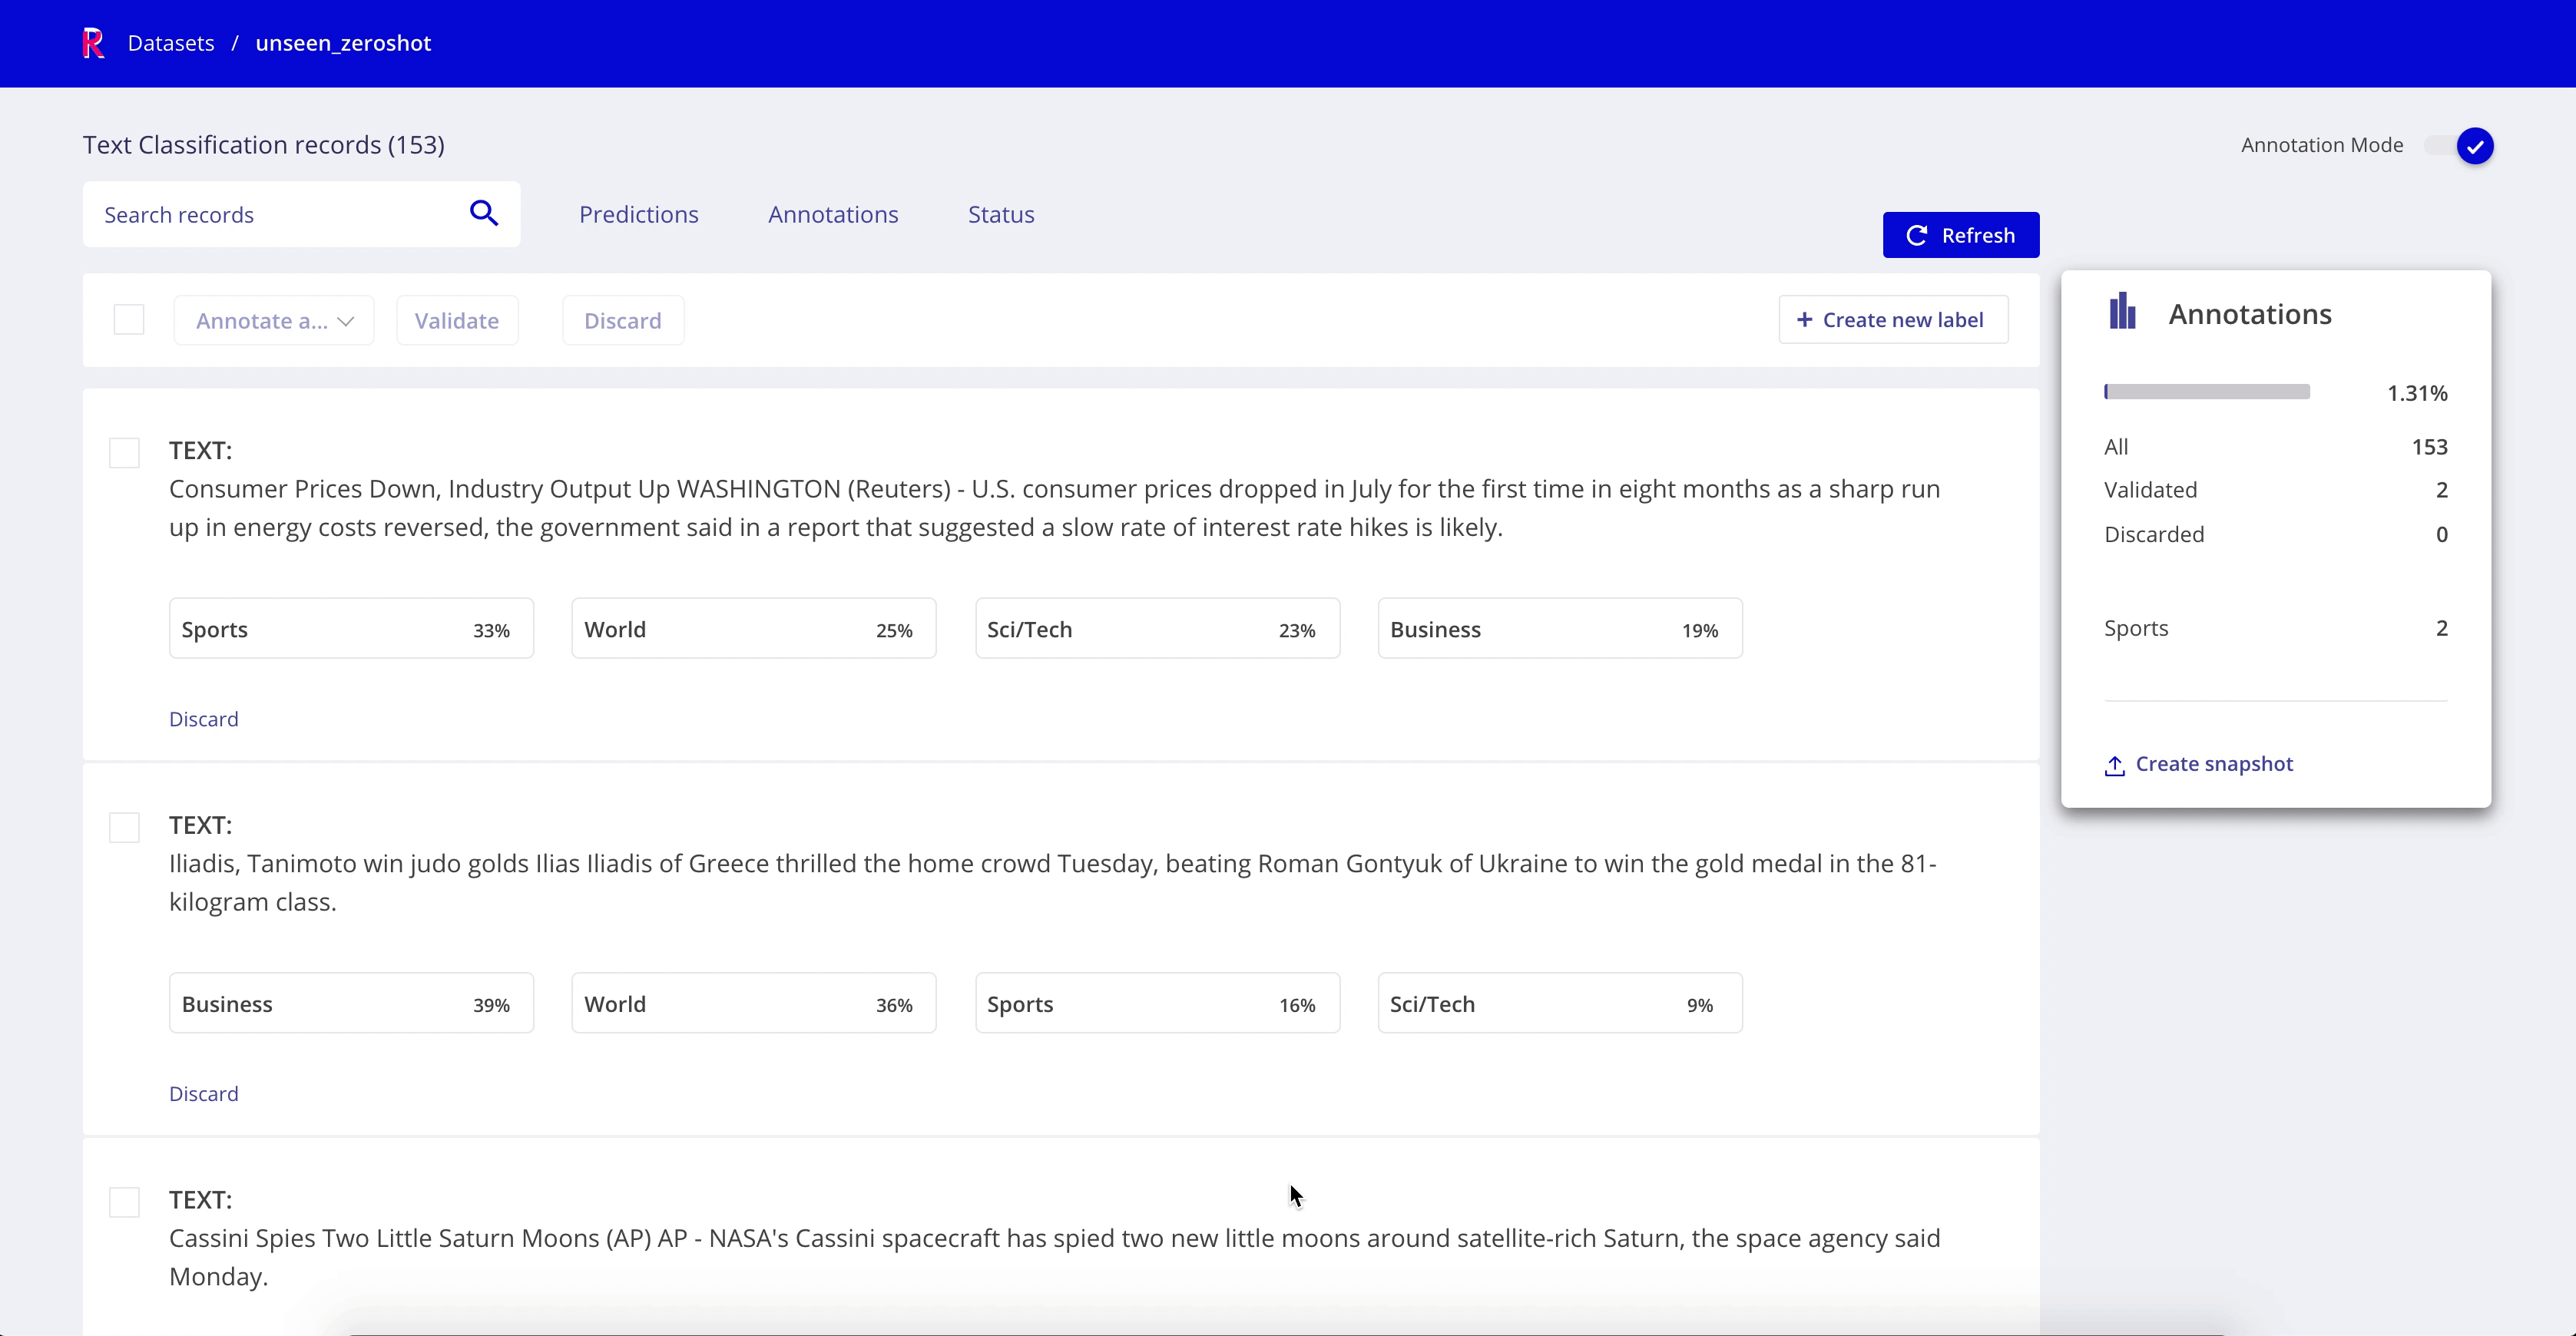This screenshot has height=1336, width=2576.
Task: Click the Annotations bar chart icon
Action: [x=2122, y=312]
